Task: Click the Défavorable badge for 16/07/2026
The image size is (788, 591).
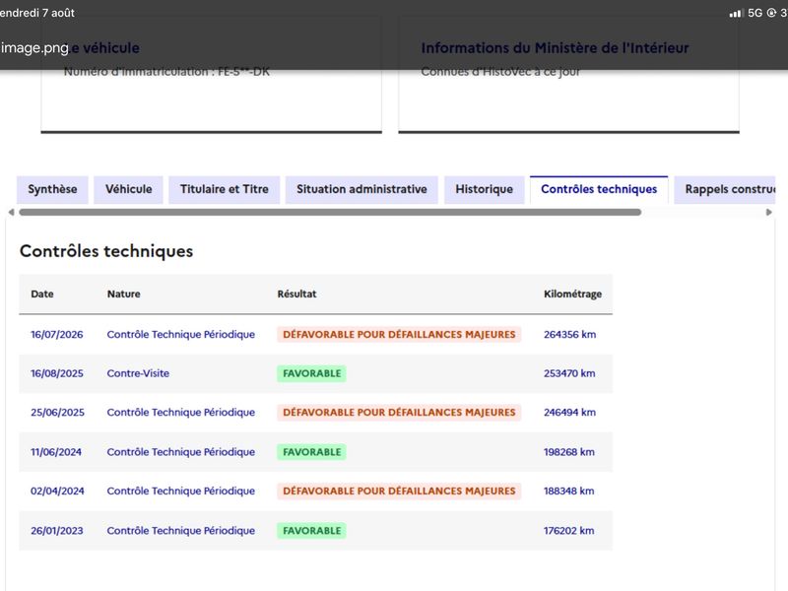Action: (x=399, y=334)
